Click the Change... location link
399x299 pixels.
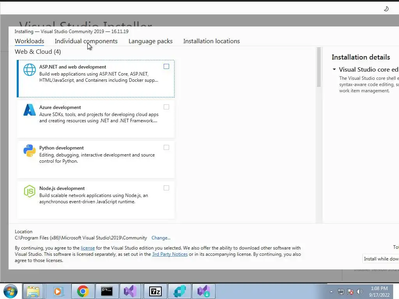coord(161,238)
